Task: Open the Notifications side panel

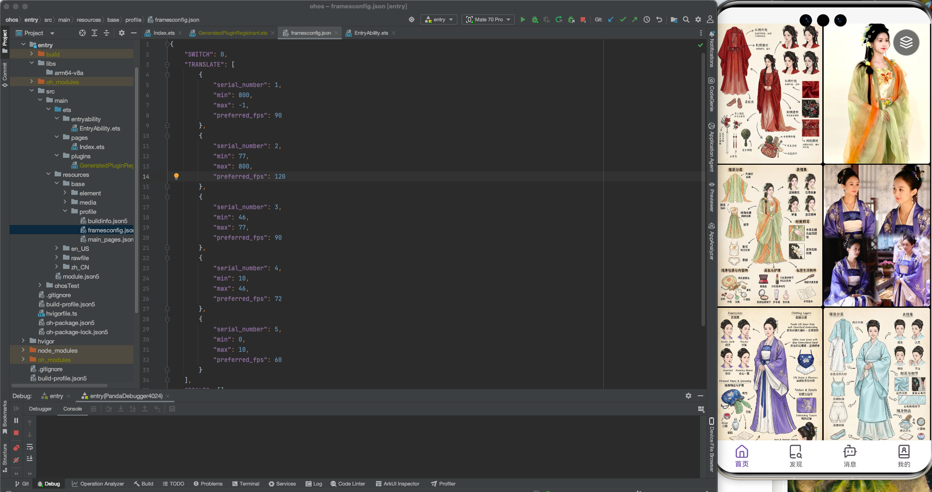Action: 712,49
